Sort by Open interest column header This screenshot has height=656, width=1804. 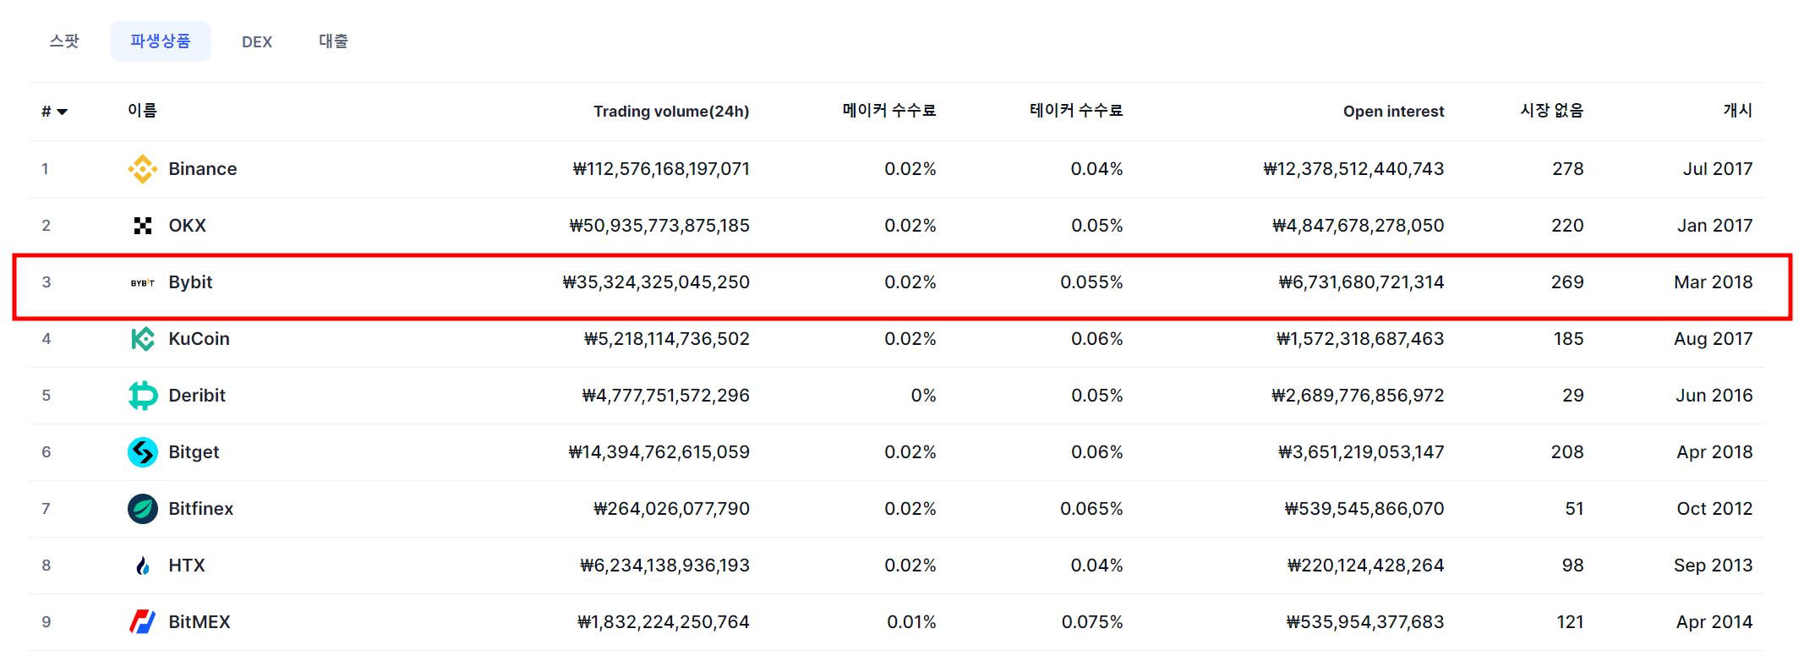(x=1394, y=112)
